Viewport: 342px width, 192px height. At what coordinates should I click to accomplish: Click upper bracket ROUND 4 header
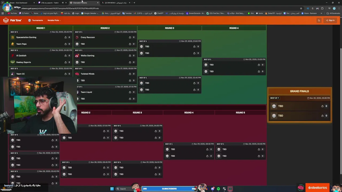tap(234, 28)
